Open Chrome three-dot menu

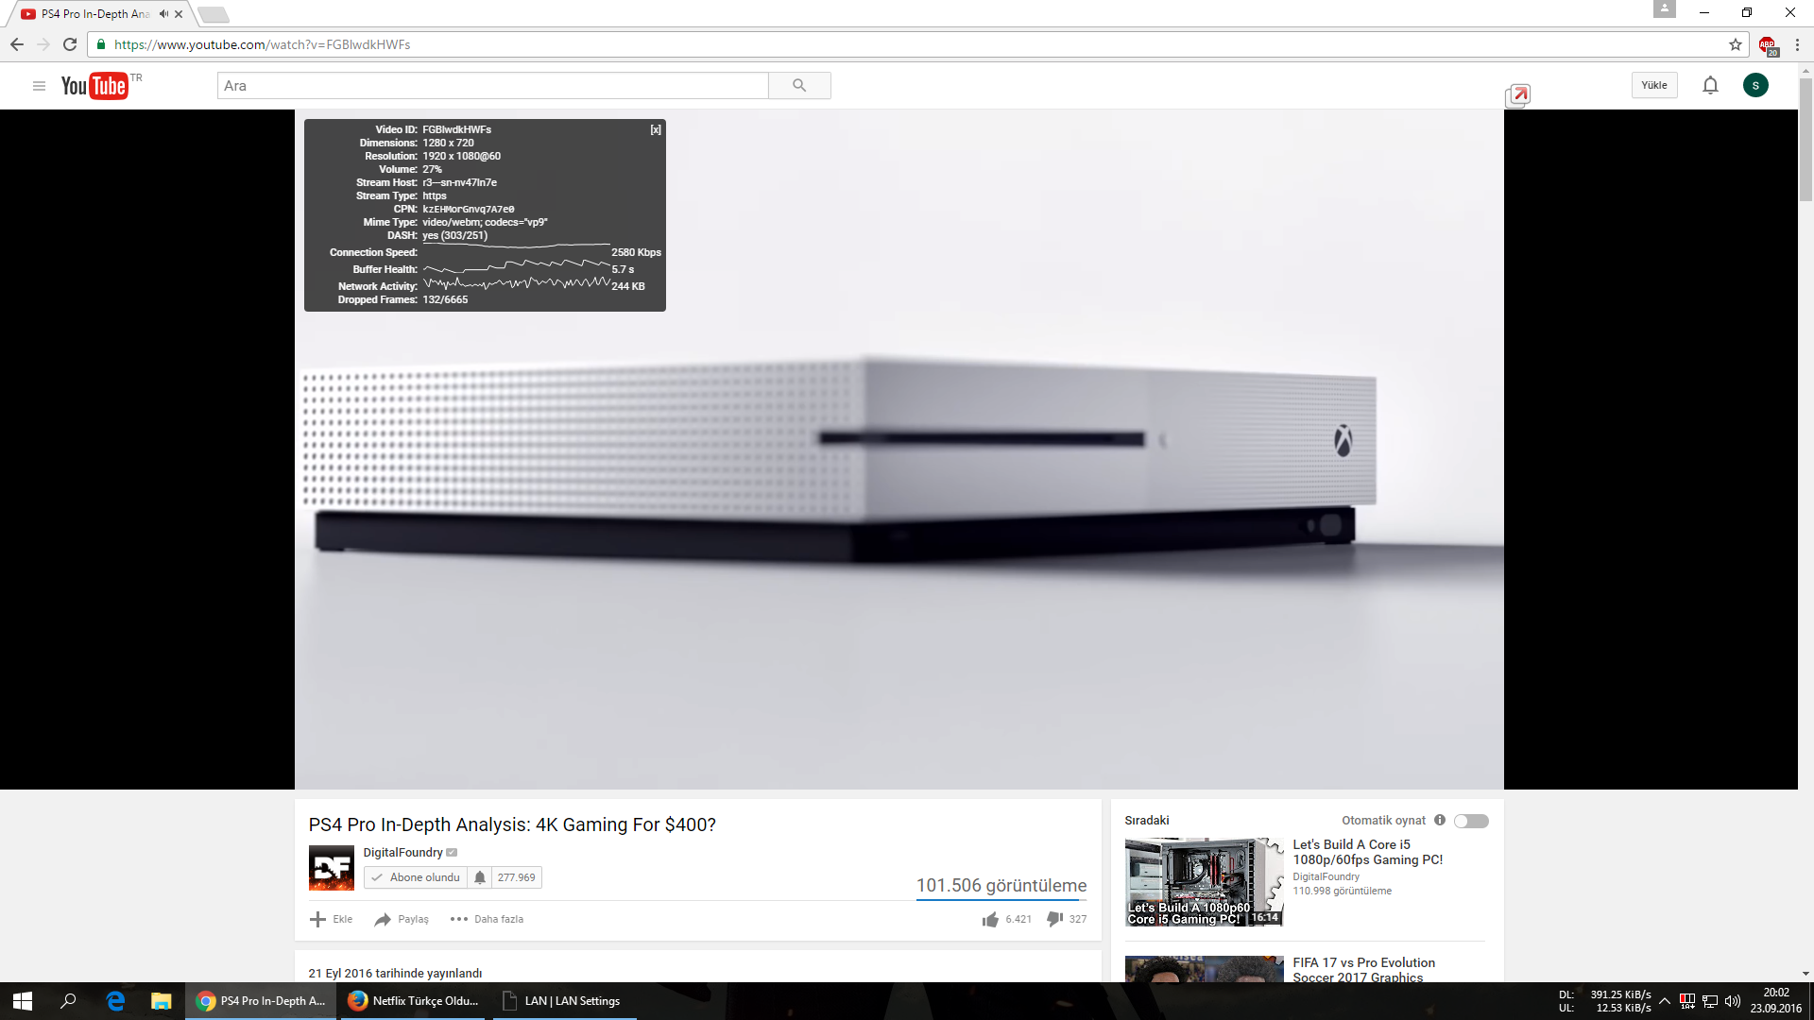click(1797, 44)
